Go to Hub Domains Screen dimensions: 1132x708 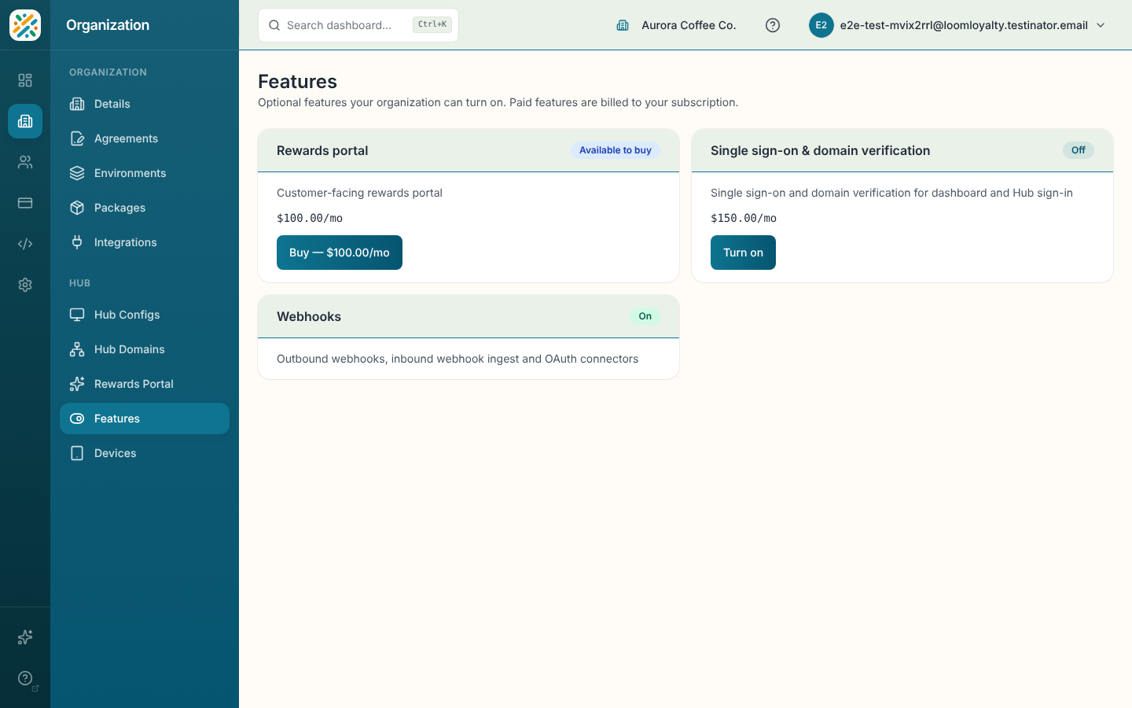click(x=145, y=349)
